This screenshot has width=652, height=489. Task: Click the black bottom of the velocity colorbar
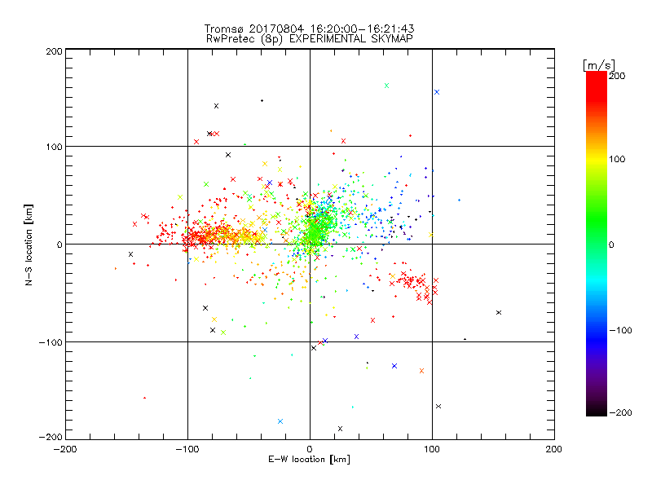[597, 410]
